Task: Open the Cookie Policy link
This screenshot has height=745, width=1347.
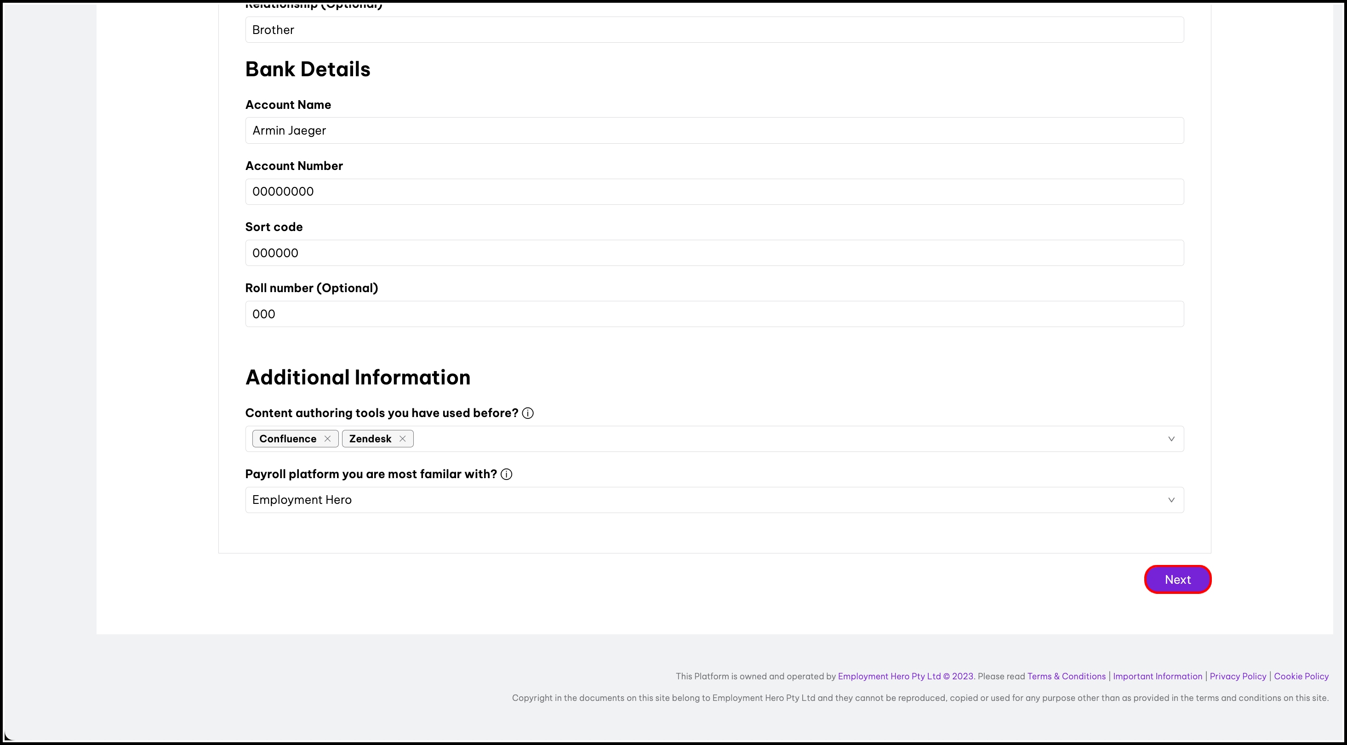Action: pyautogui.click(x=1301, y=676)
